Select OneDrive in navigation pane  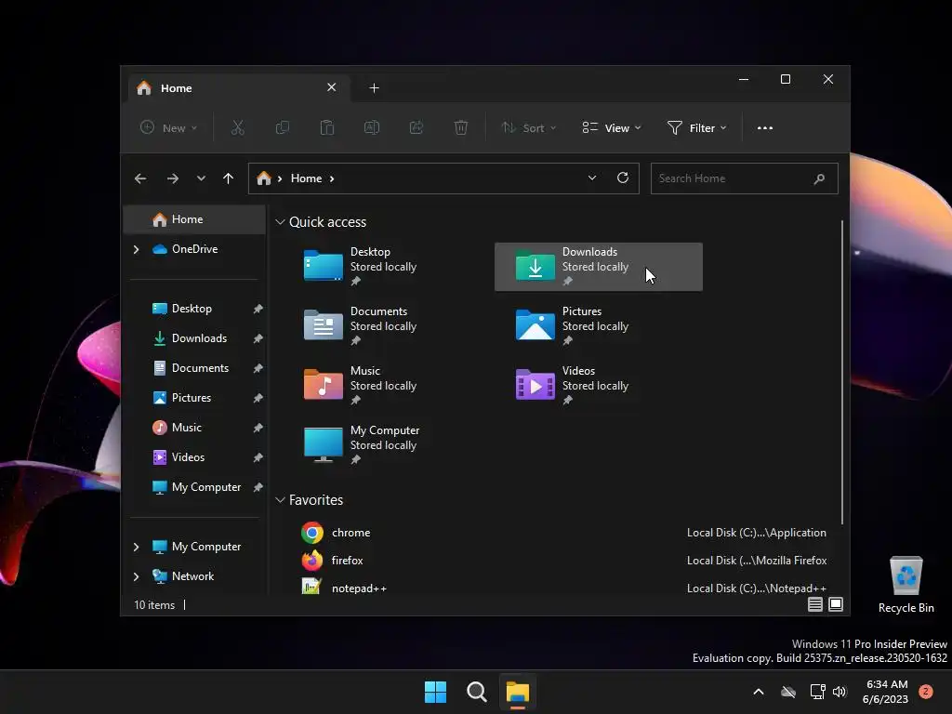click(x=194, y=249)
